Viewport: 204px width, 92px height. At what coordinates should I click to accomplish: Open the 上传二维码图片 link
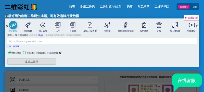tap(14, 46)
